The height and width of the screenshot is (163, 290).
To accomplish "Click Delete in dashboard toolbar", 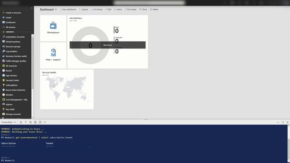I will (154, 10).
